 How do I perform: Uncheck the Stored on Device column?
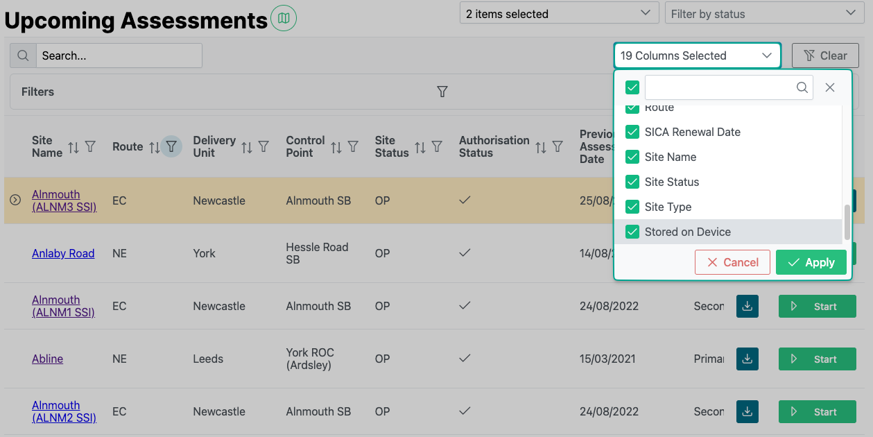click(x=632, y=232)
